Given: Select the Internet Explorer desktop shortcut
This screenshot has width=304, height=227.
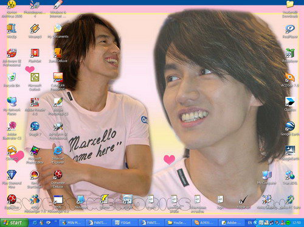Looking at the screenshot, I should (x=58, y=155).
